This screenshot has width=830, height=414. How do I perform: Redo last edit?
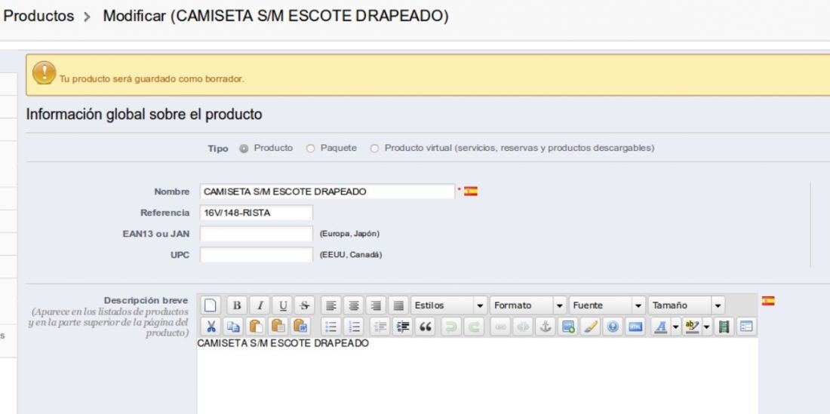474,327
